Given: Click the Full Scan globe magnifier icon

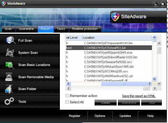Looking at the screenshot, I should pyautogui.click(x=10, y=40).
